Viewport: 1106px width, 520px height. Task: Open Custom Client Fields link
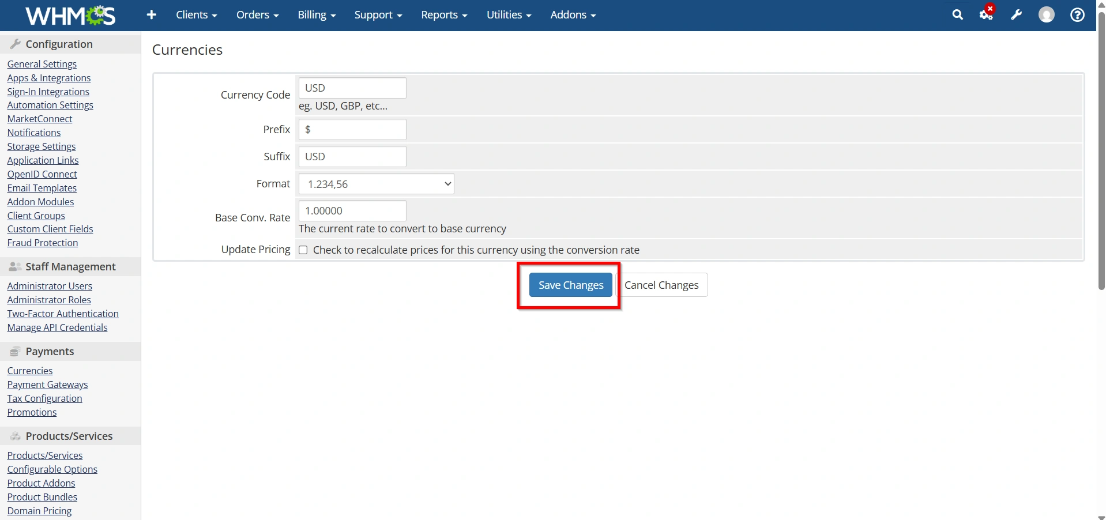tap(50, 229)
